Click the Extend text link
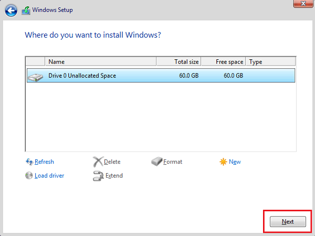Screen dimensions: 315x236 point(114,176)
